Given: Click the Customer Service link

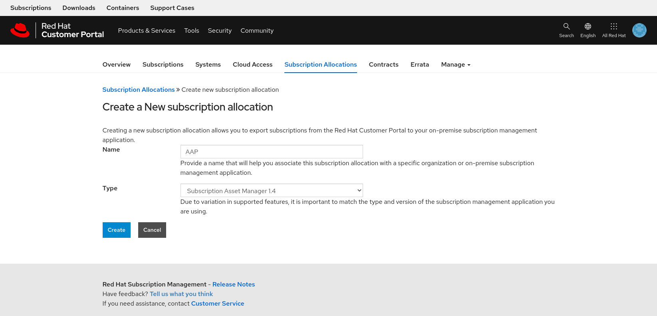Looking at the screenshot, I should [217, 304].
